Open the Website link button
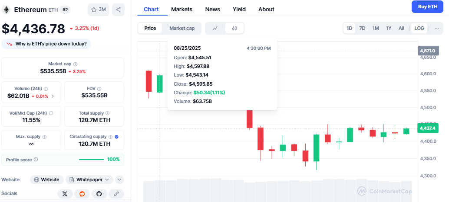This screenshot has height=202, width=449. click(47, 180)
